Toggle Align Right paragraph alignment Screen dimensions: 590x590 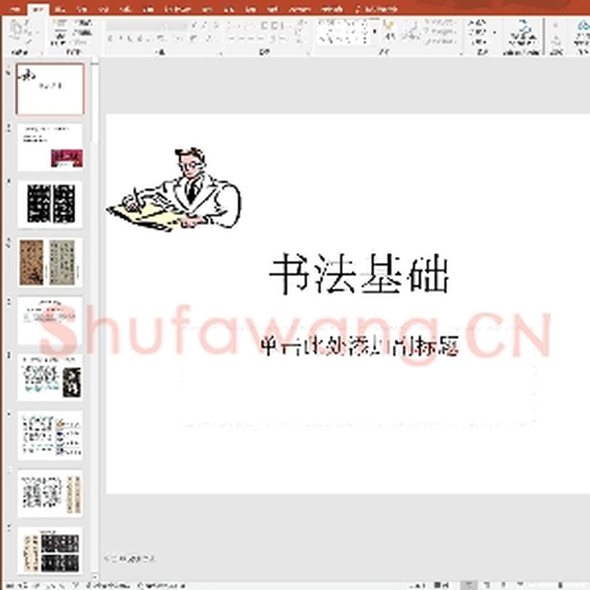(x=251, y=38)
